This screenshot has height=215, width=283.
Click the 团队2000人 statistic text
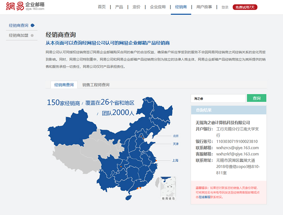[118, 113]
